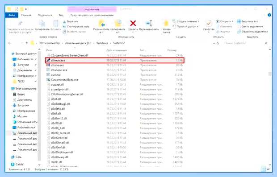The image size is (277, 177).
Task: Click Снять выделение in the ribbon
Action: point(250,26)
